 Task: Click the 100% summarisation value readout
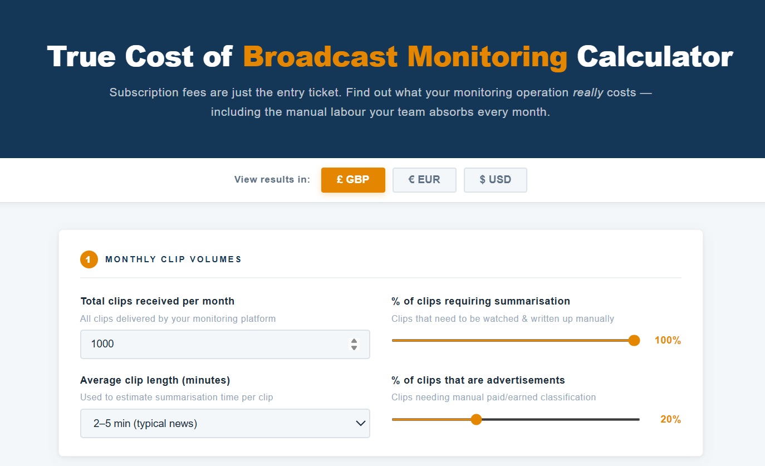coord(668,340)
